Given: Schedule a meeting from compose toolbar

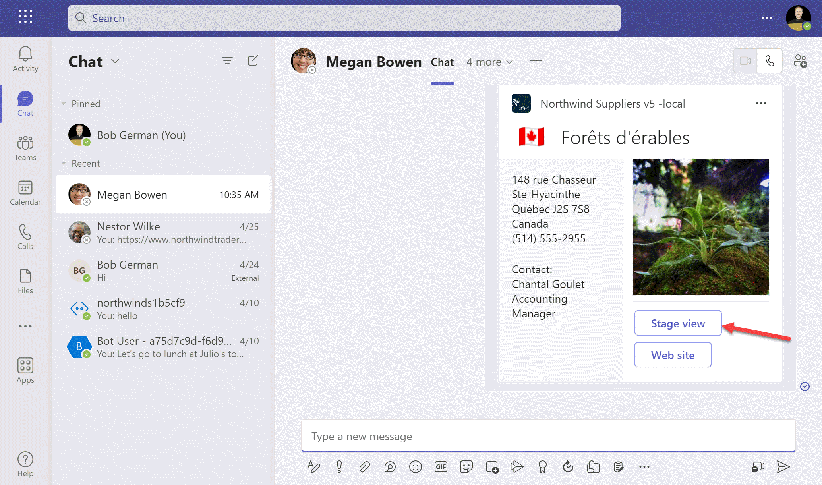Looking at the screenshot, I should [492, 467].
